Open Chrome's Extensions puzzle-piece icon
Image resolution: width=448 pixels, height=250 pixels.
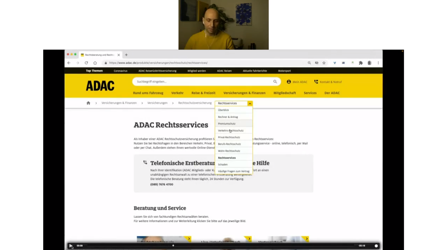360,63
